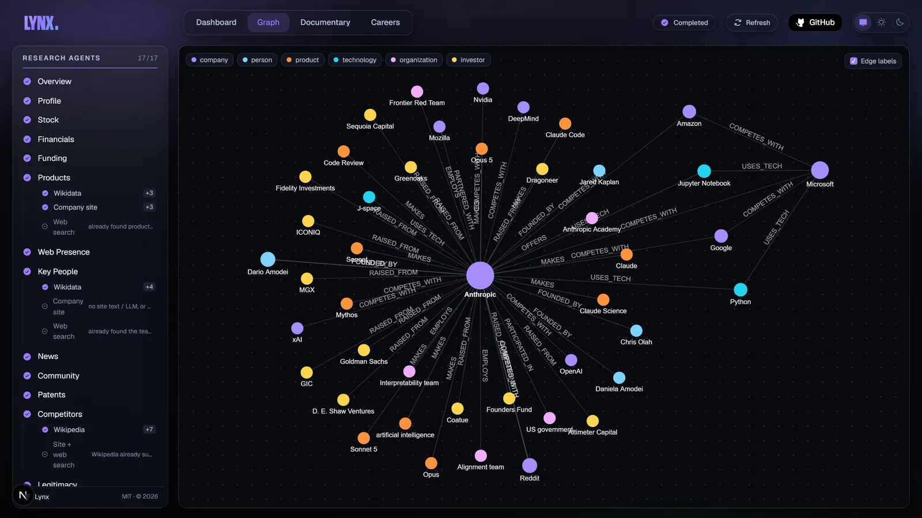This screenshot has width=922, height=518.
Task: Click the Next.js N icon beside Lynx
Action: coord(23,495)
